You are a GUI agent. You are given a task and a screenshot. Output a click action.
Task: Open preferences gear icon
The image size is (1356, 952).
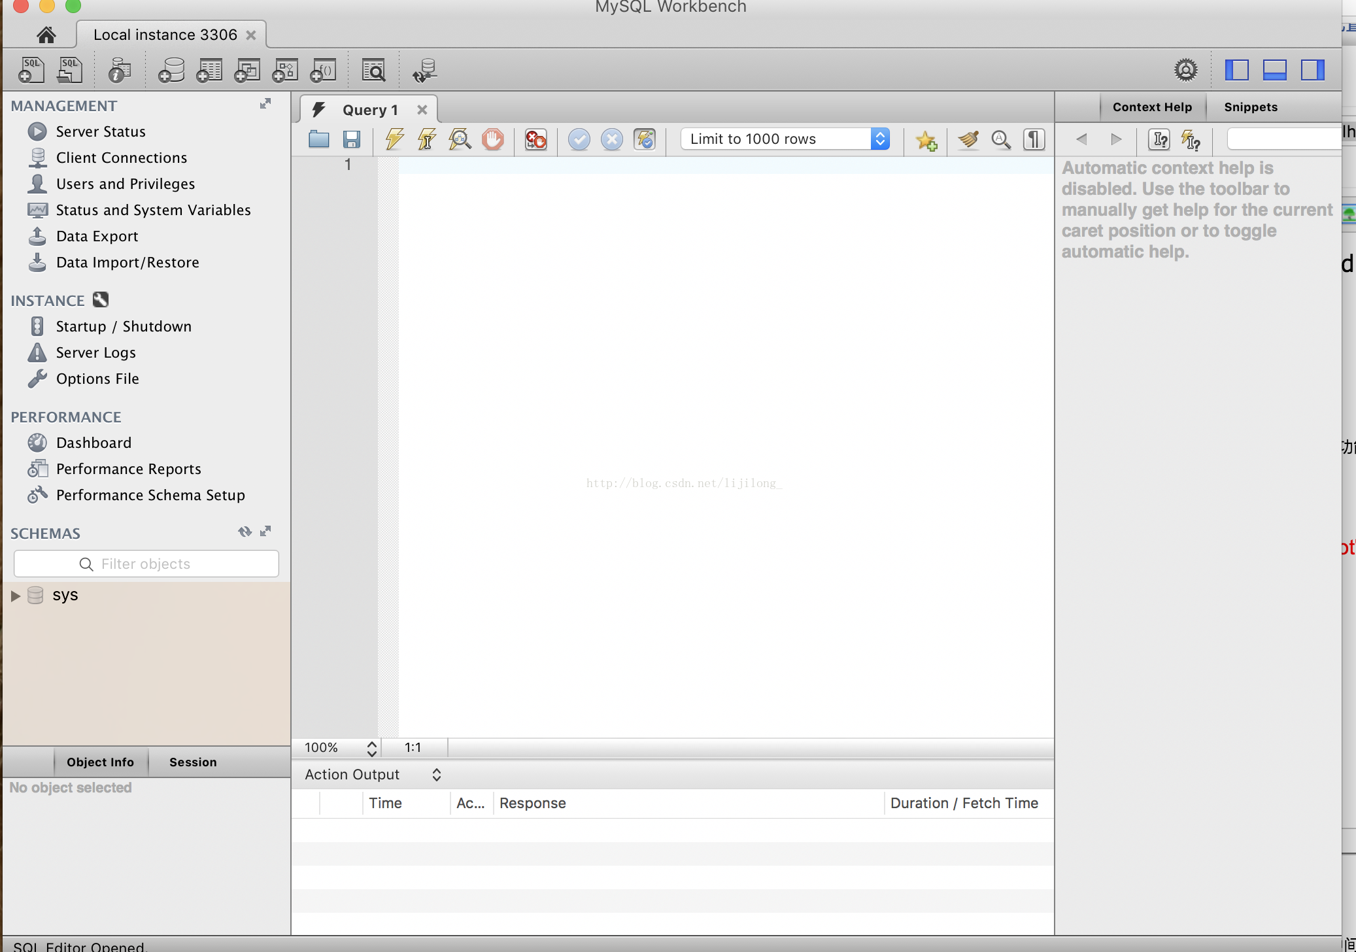pos(1185,70)
